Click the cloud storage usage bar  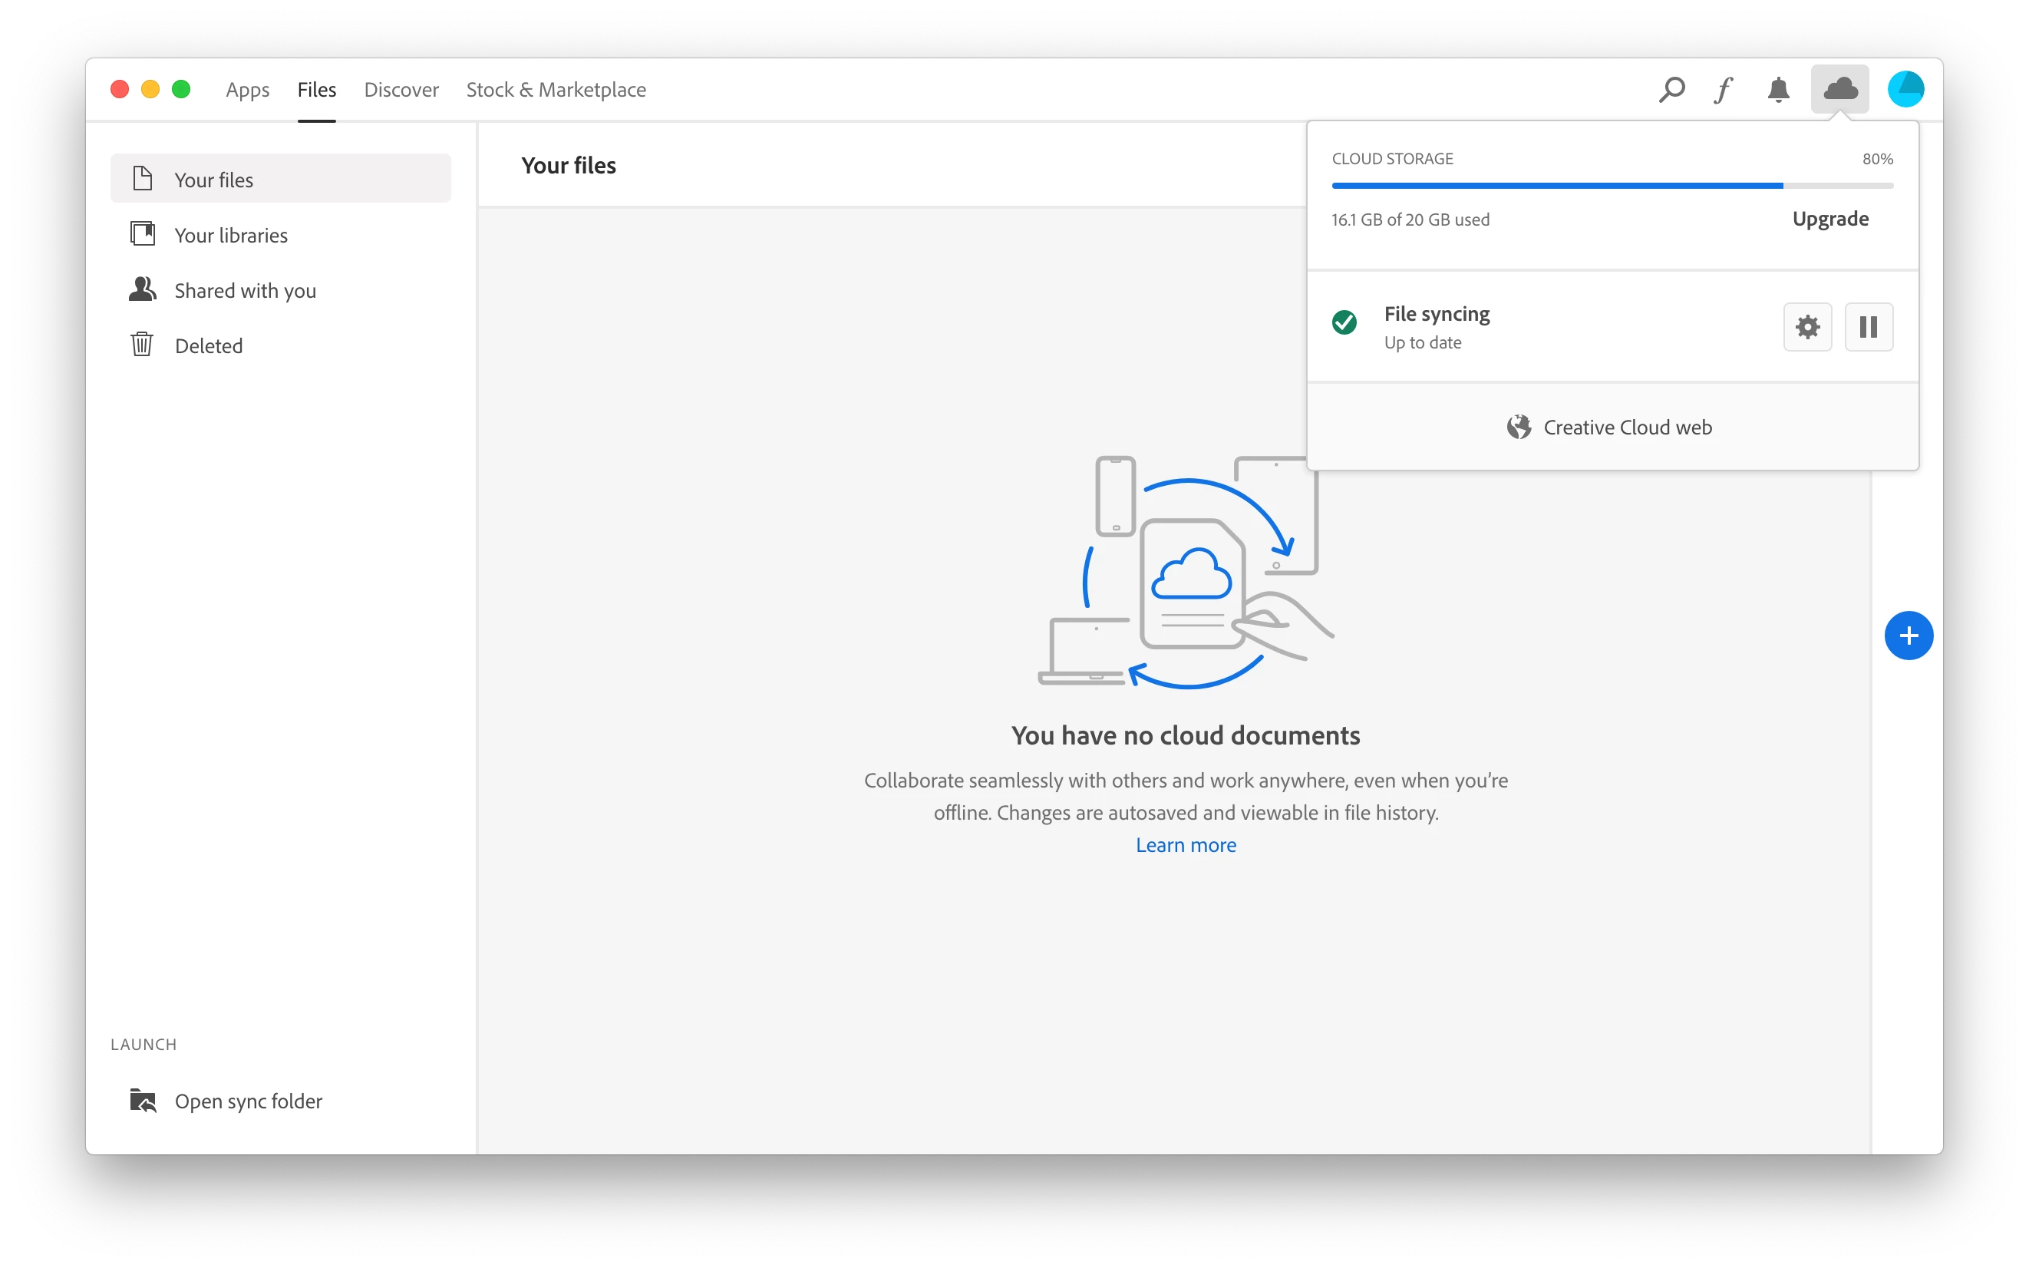(x=1612, y=185)
